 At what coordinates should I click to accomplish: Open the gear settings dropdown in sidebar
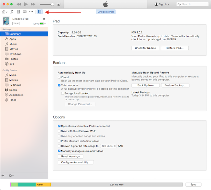click(x=11, y=176)
